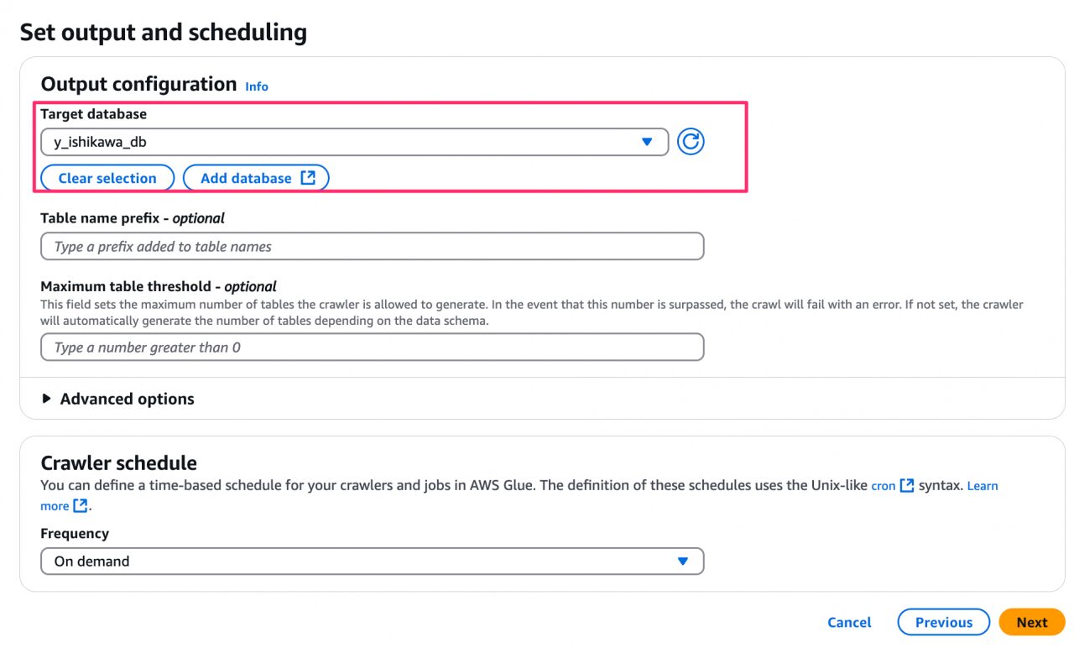Open the Target database dropdown y_ishikawa_db
Image resolution: width=1074 pixels, height=653 pixels.
[354, 142]
